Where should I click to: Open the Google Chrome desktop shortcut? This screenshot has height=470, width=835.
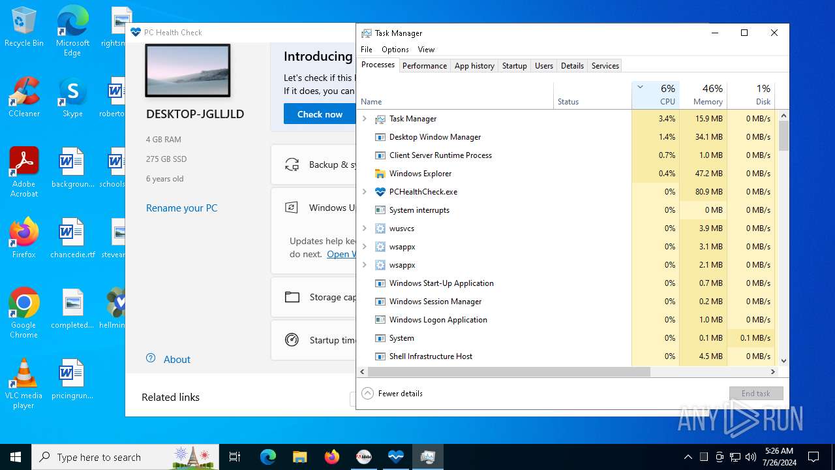coord(24,313)
